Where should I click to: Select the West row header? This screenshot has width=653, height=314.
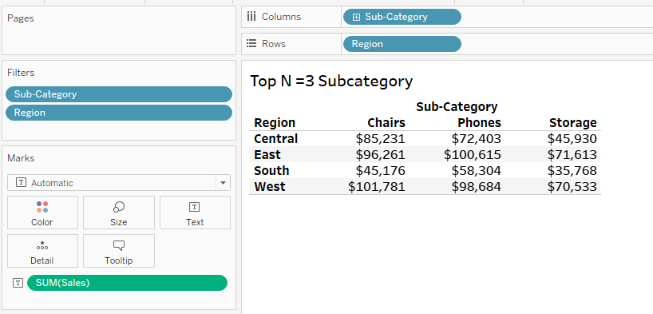click(x=270, y=186)
